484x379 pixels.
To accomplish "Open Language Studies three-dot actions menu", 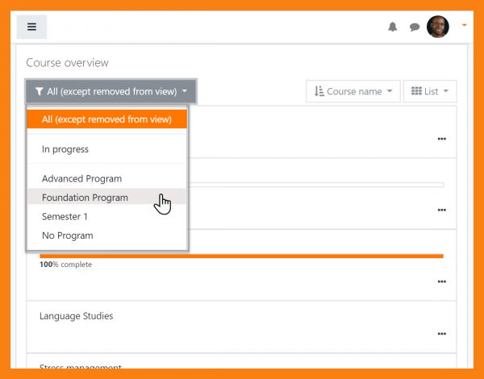I will pyautogui.click(x=442, y=333).
